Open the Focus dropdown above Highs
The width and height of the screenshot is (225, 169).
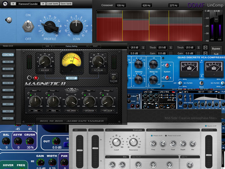(x=53, y=91)
